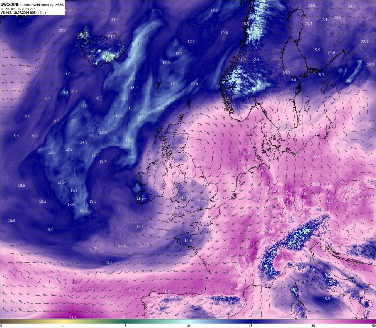Click the map value '24.0'
Screen dimensions: 376x328
[x=122, y=247]
